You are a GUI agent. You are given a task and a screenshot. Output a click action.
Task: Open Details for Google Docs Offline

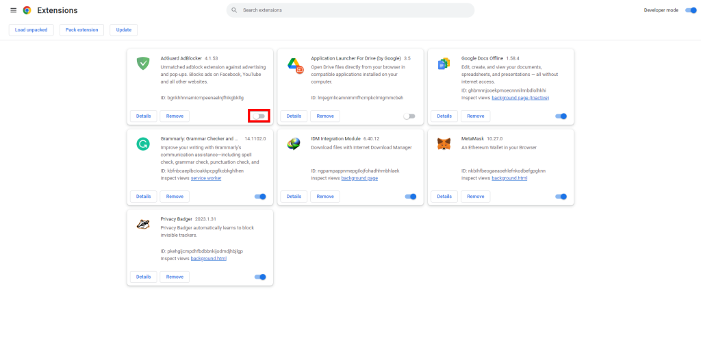tap(444, 116)
